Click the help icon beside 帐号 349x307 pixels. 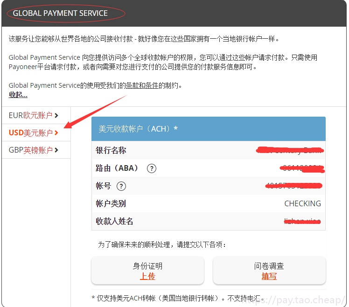click(121, 186)
